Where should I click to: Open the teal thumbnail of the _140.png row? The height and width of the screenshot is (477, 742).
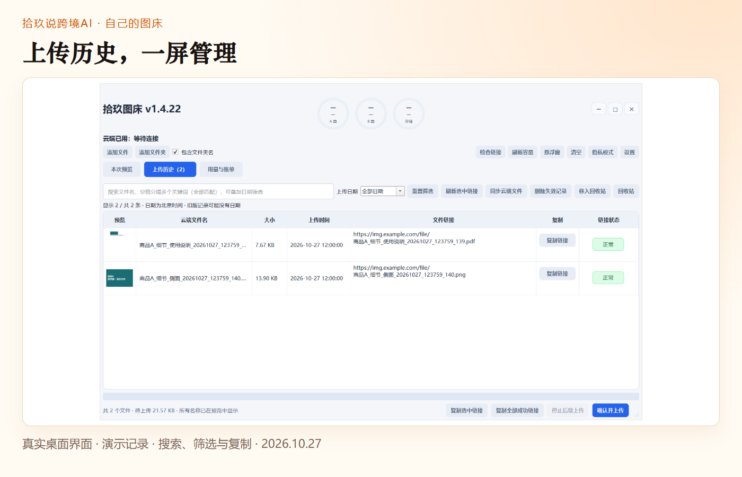coord(120,278)
